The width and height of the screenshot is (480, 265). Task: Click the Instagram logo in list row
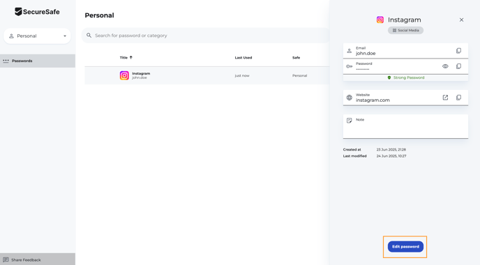pyautogui.click(x=124, y=75)
